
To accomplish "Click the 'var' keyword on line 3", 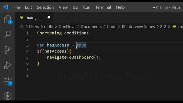I will [x=41, y=45].
